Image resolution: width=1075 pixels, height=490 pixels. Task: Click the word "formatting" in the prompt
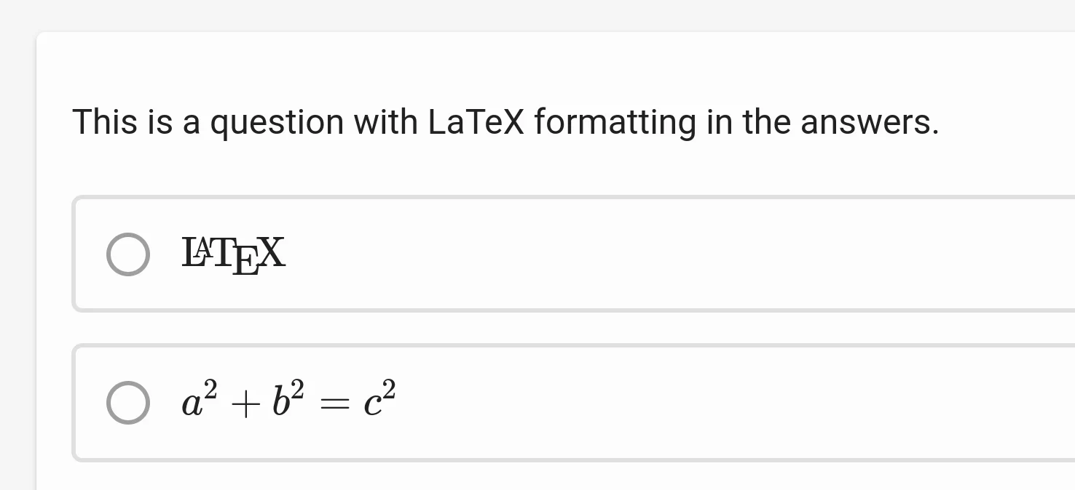pos(615,122)
